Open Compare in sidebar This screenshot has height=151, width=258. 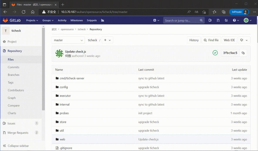(13, 106)
